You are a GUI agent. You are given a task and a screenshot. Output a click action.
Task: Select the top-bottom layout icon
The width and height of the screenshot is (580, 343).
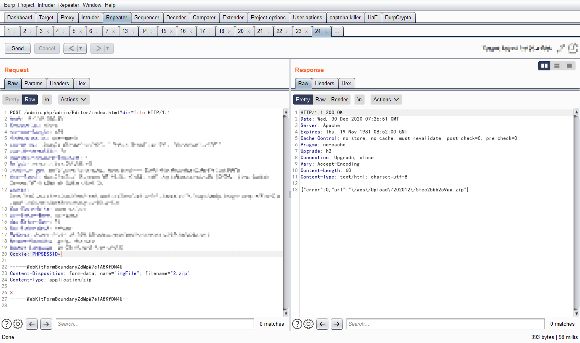click(x=557, y=66)
